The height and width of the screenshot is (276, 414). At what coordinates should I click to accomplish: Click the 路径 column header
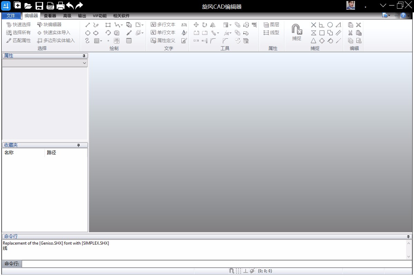pos(66,152)
